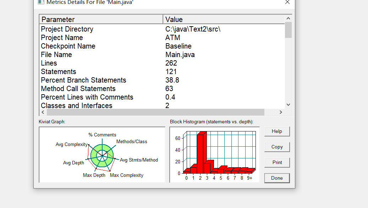Click the histogram 9+ axis label
The image size is (368, 208).
(x=249, y=178)
